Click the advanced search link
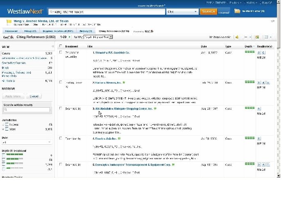 pos(224,13)
